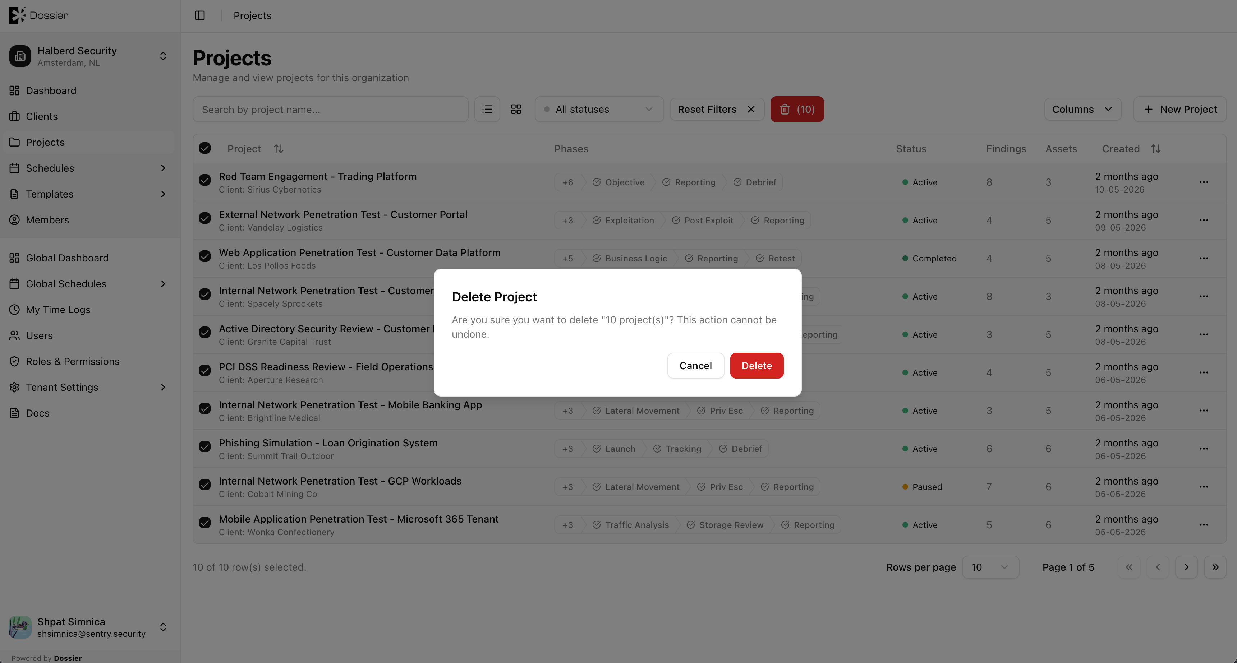This screenshot has height=663, width=1237.
Task: Uncheck the select-all header checkbox
Action: coord(204,148)
